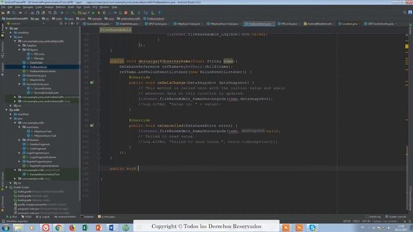Screen dimensions: 413x232
Task: Toggle the TODO tool window
Action: 26,217
